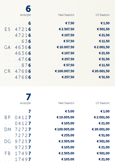Image resolution: width=115 pixels, height=167 pixels.
Task: Select the BP 04127 lottery number
Action: click(18, 118)
